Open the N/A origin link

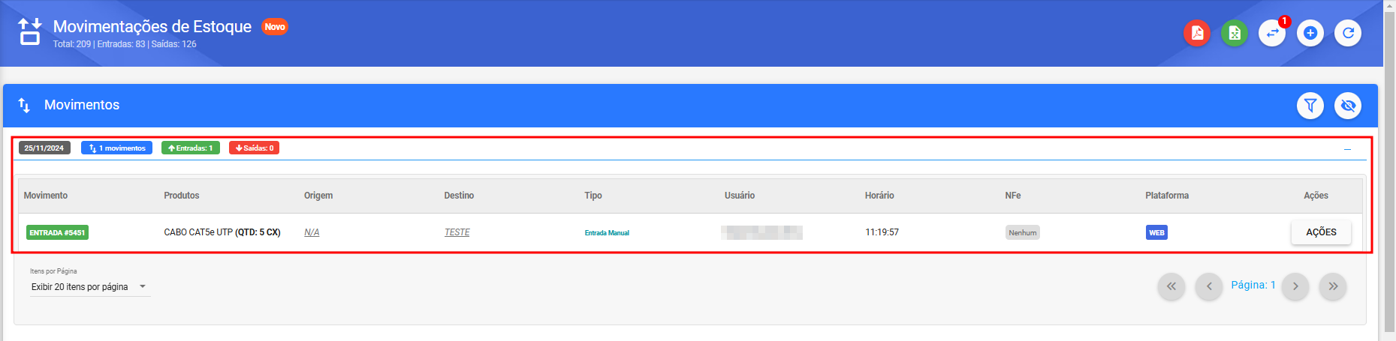tap(312, 232)
